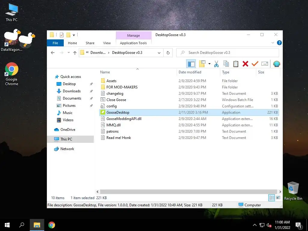Select the FOR MOD-MAKERS folder
Image resolution: width=308 pixels, height=231 pixels.
pos(122,87)
